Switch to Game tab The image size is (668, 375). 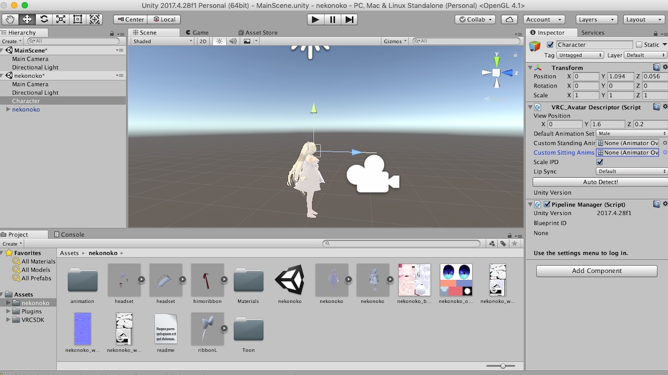point(197,33)
